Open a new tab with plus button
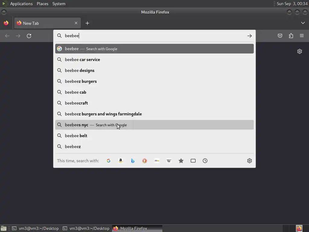 click(87, 23)
